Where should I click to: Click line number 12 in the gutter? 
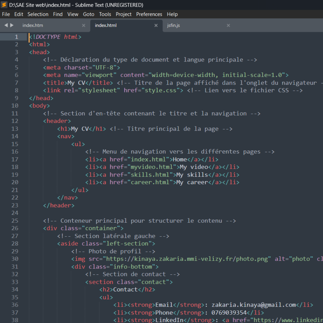click(15, 121)
